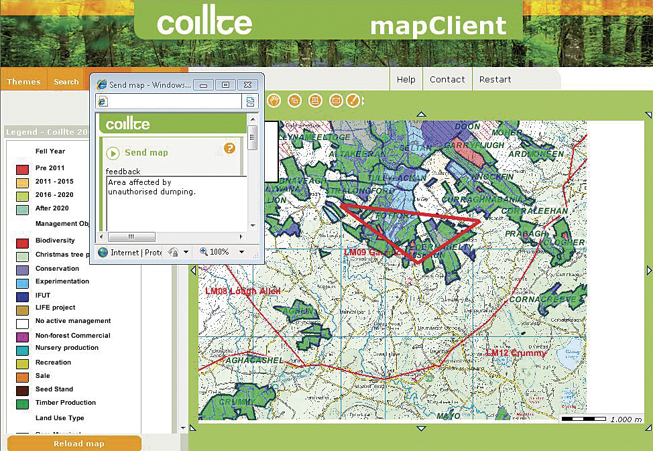Click the Send map link text
The image size is (653, 451).
146,153
